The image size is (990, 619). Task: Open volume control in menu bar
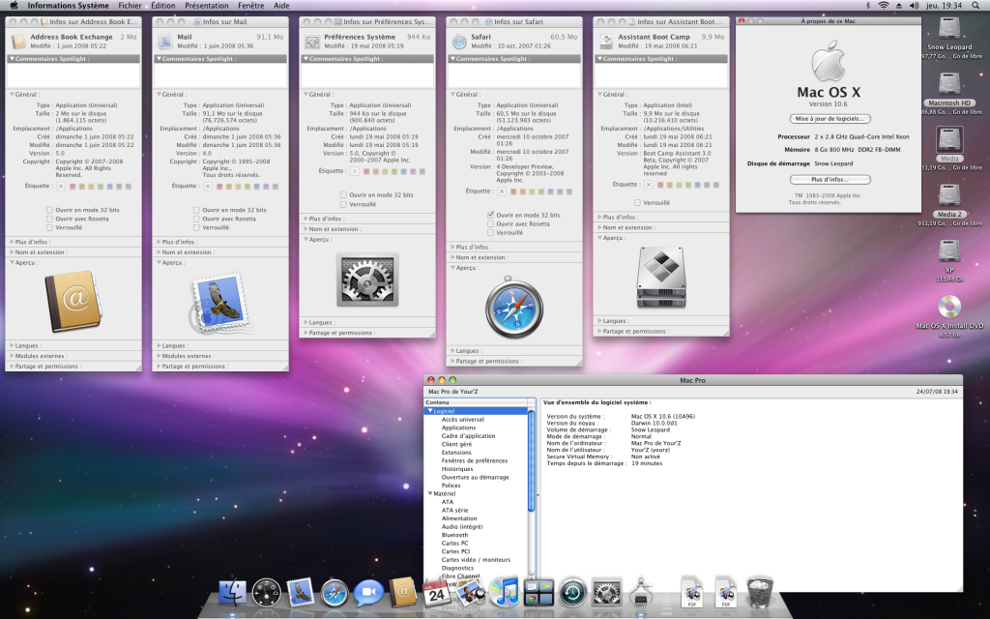click(915, 6)
